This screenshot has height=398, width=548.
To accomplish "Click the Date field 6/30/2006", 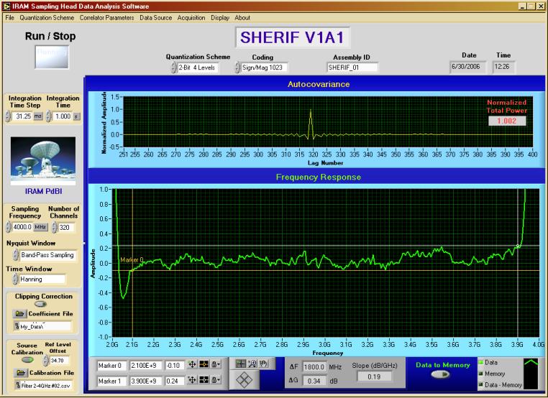I will (467, 67).
